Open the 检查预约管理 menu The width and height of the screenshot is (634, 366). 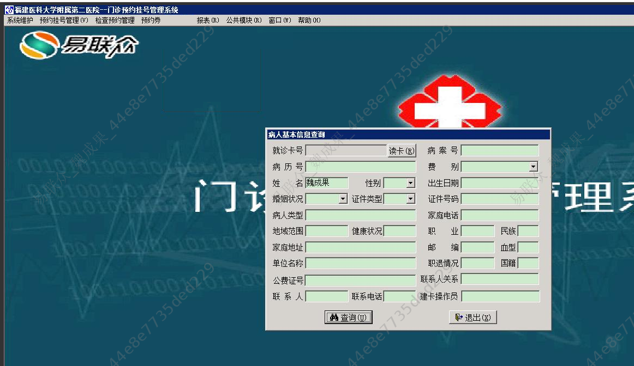[x=115, y=20]
